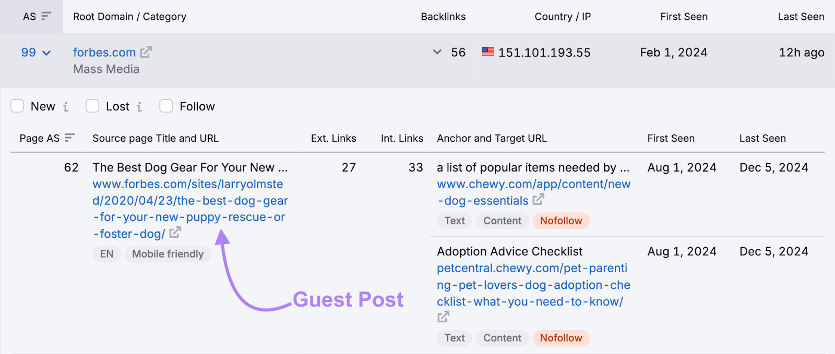The image size is (835, 354).
Task: Click the forbes.com root domain link
Action: pyautogui.click(x=104, y=53)
